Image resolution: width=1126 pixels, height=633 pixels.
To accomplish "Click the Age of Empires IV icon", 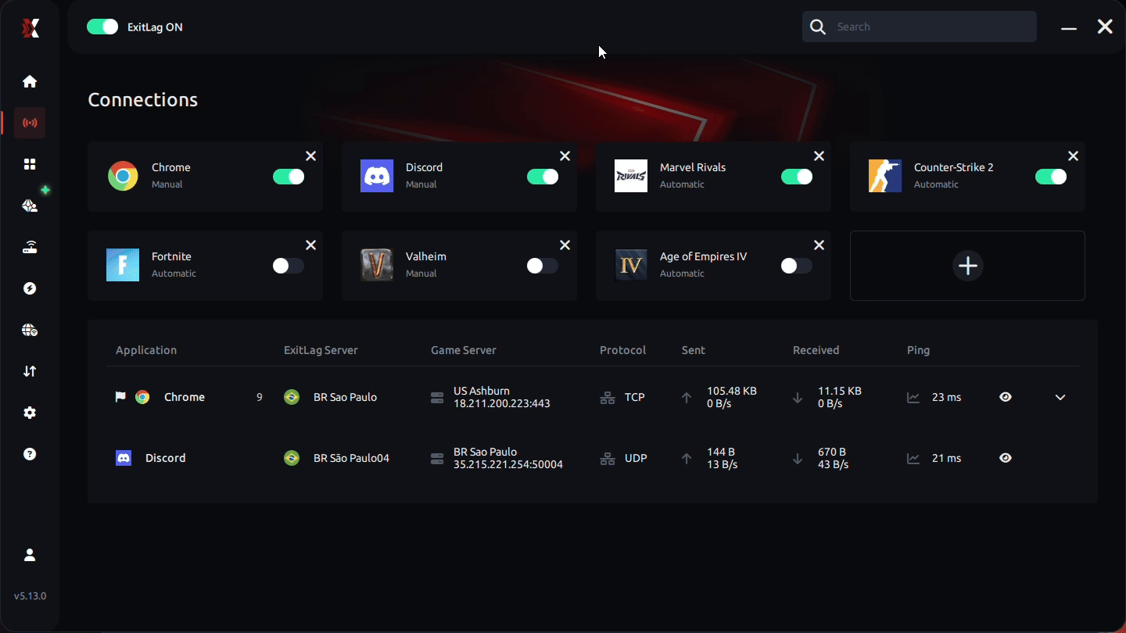I will (x=631, y=265).
